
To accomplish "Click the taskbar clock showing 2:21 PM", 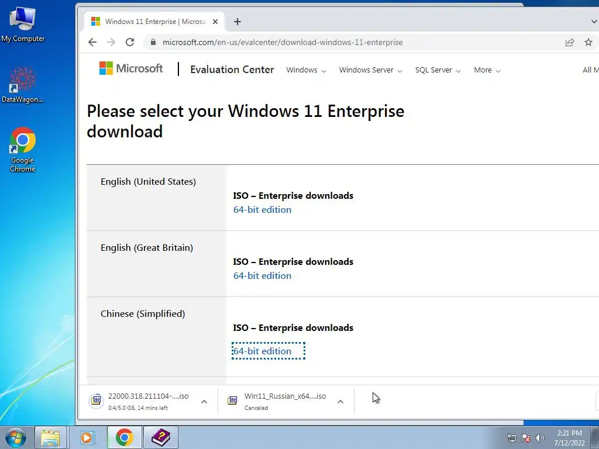I will point(569,438).
